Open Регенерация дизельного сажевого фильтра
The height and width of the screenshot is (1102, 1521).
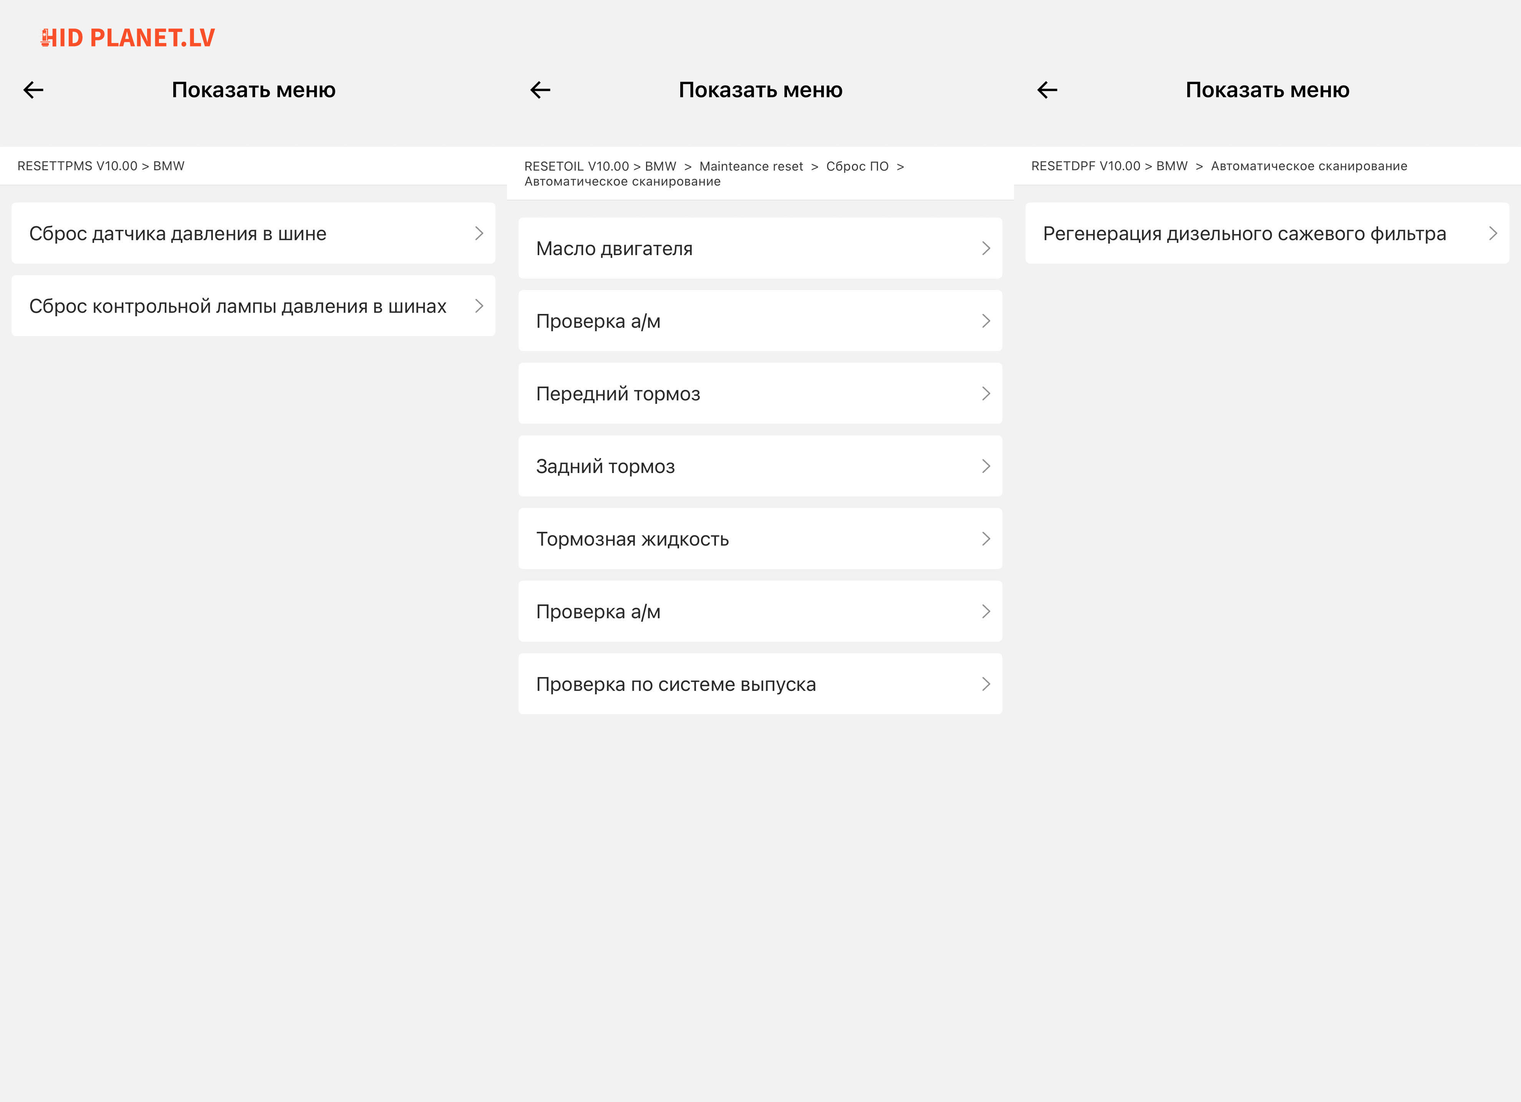point(1266,233)
